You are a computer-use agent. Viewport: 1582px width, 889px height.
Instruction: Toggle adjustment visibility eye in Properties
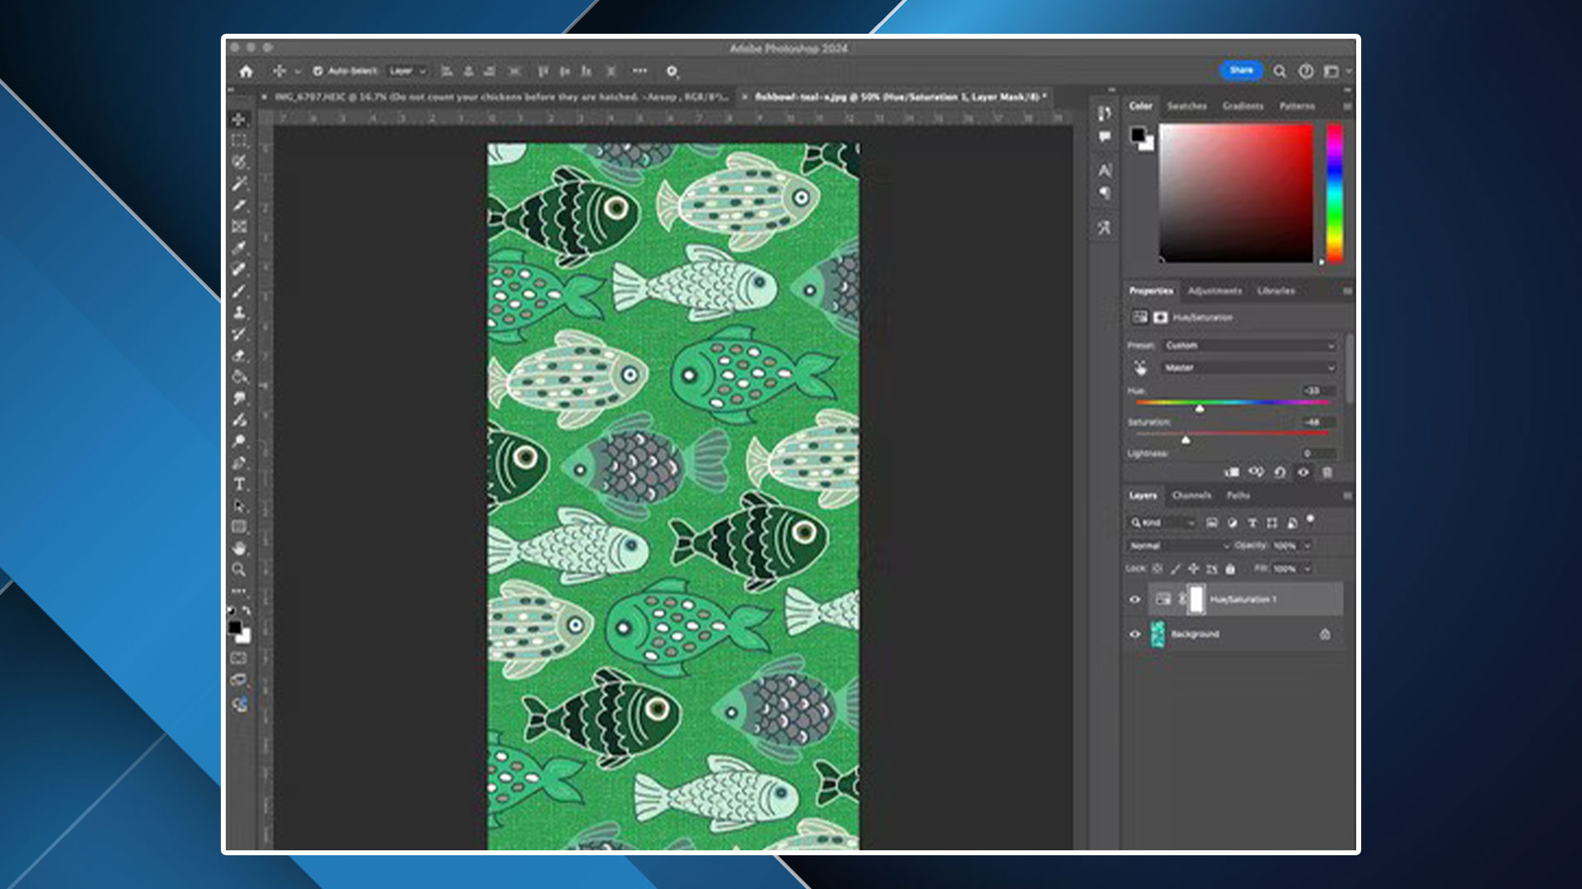point(1303,472)
